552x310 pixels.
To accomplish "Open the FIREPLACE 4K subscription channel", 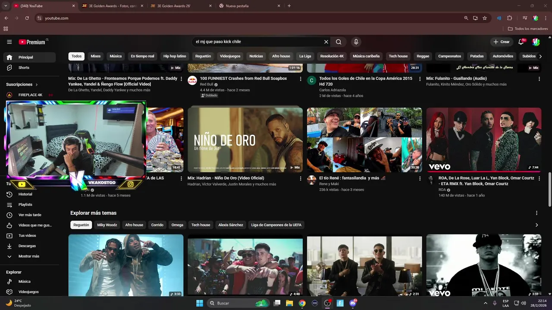I will [x=29, y=95].
